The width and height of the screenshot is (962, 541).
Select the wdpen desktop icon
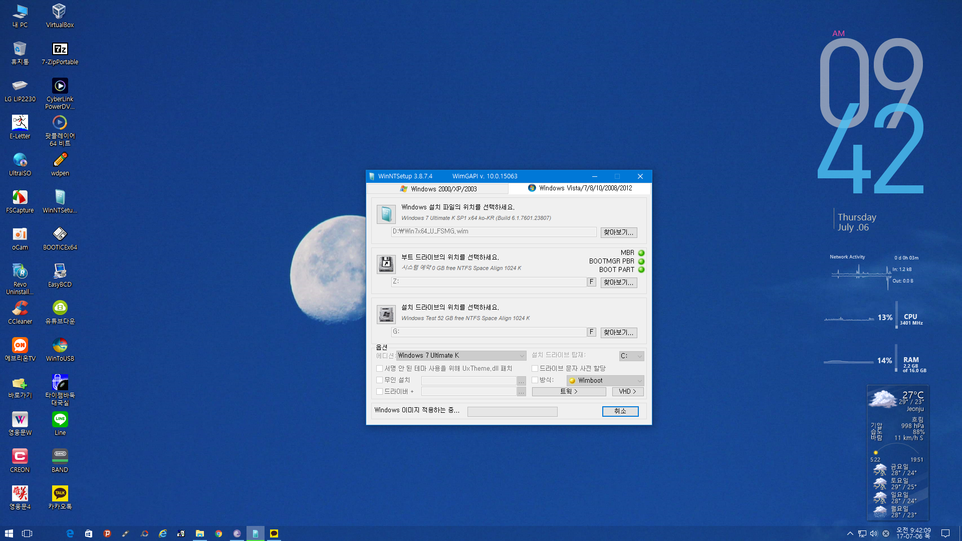(60, 164)
